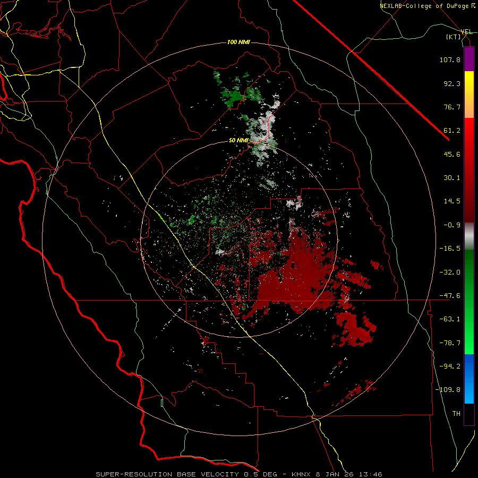Click the 107.8 velocity legend value
Image resolution: width=478 pixels, height=478 pixels.
pyautogui.click(x=450, y=59)
